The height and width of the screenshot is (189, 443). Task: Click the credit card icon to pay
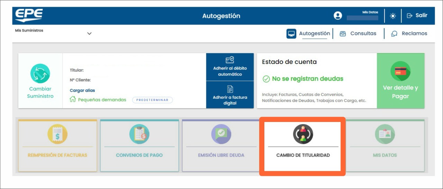click(400, 71)
